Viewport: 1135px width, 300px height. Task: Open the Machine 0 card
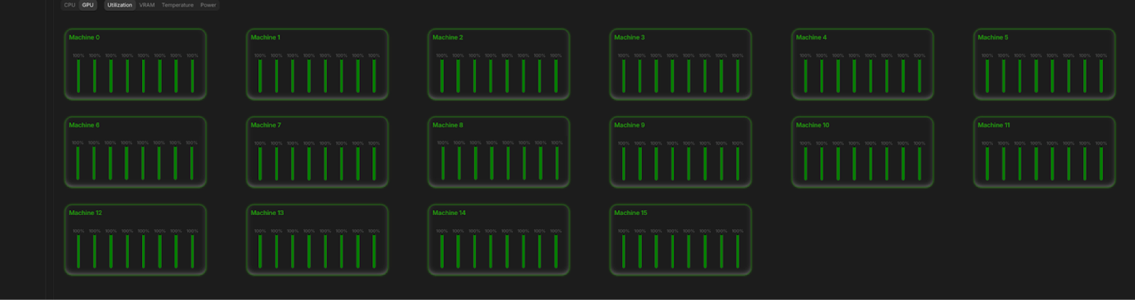(135, 64)
